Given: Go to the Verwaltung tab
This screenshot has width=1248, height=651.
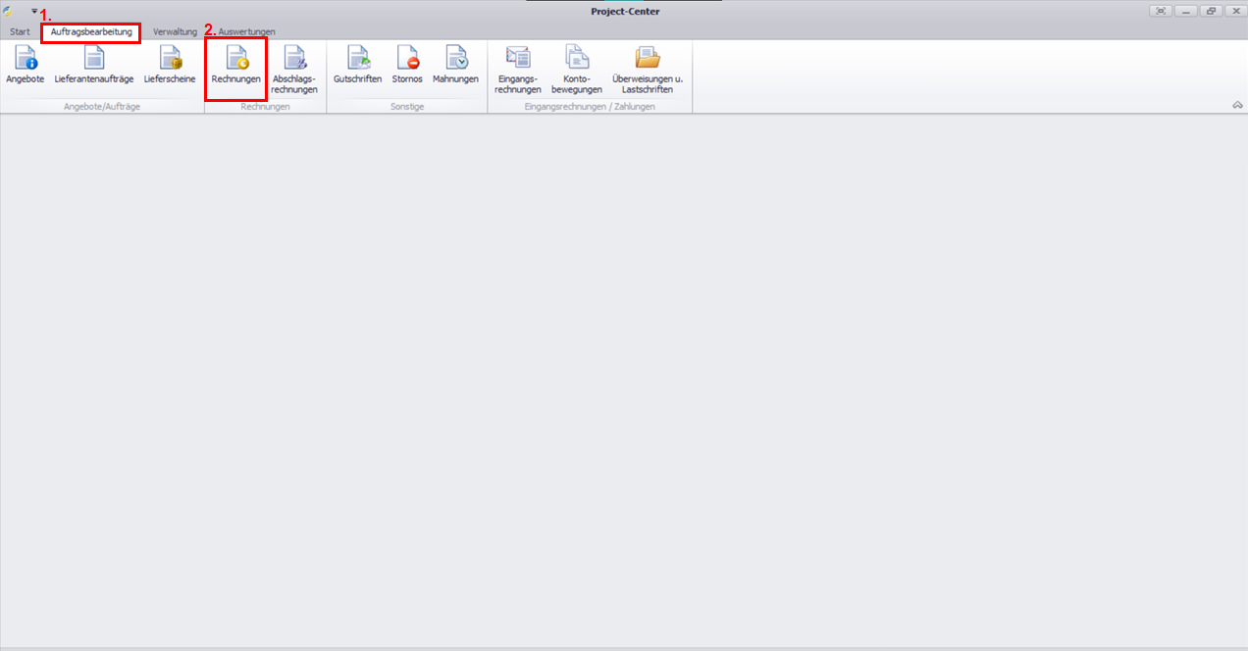Looking at the screenshot, I should click(x=175, y=32).
